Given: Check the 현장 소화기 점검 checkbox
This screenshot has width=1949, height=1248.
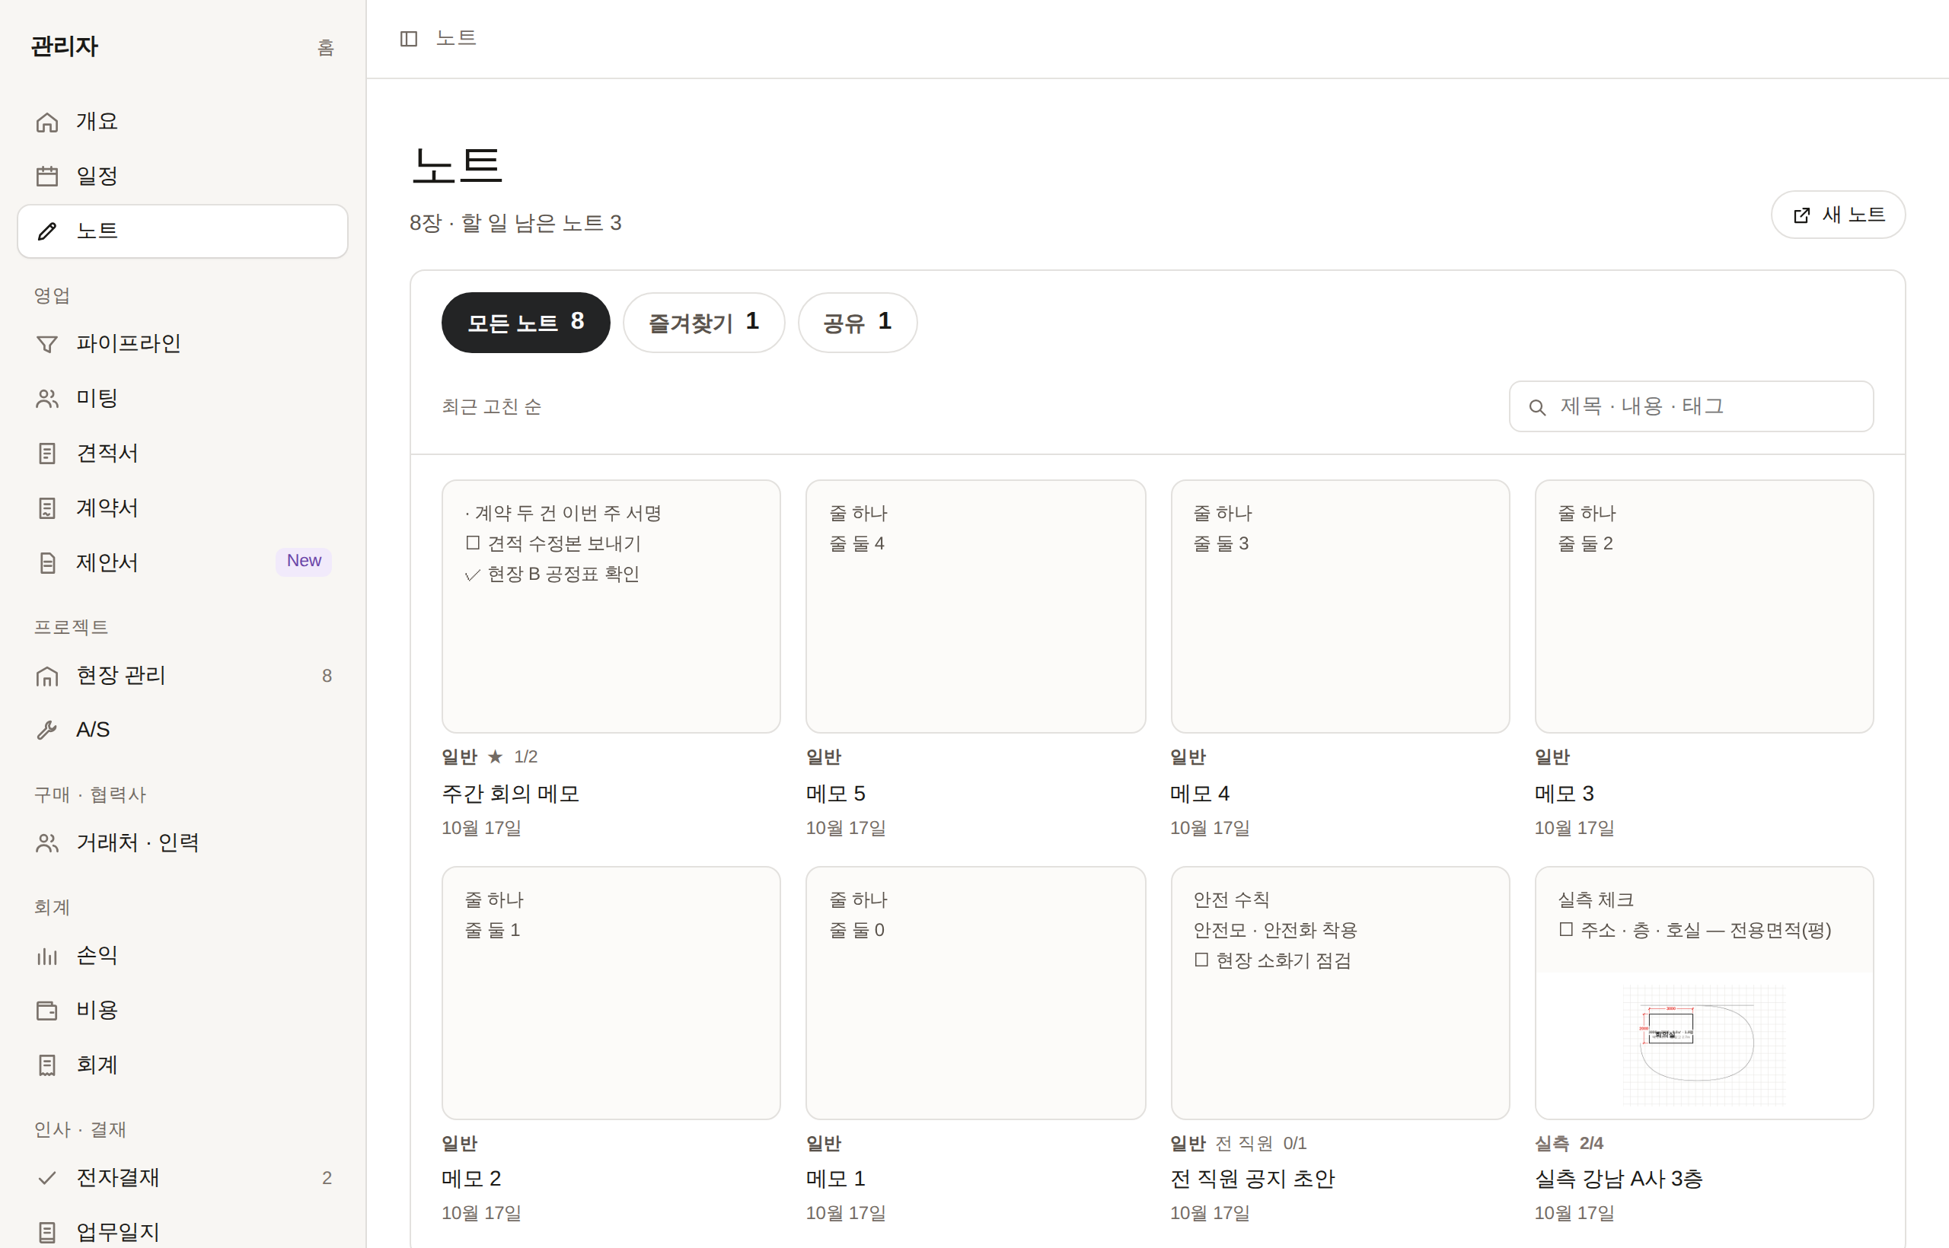Looking at the screenshot, I should [x=1201, y=960].
